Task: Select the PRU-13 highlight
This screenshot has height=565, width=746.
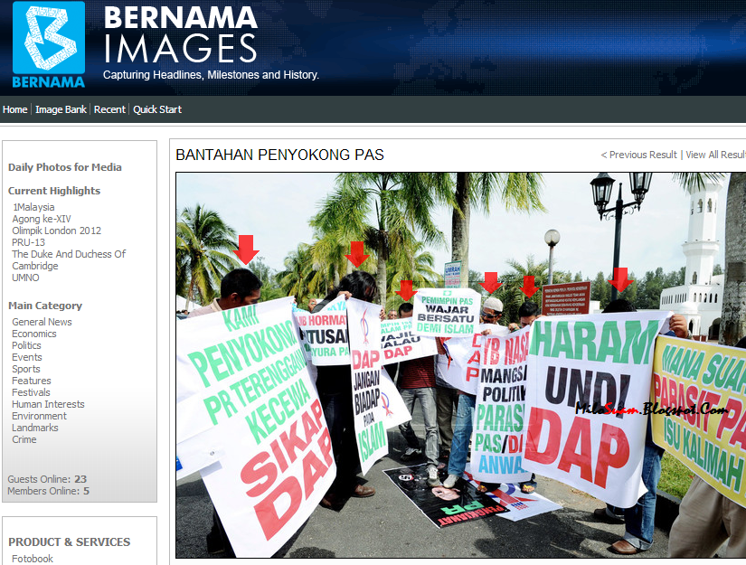Action: click(x=29, y=242)
